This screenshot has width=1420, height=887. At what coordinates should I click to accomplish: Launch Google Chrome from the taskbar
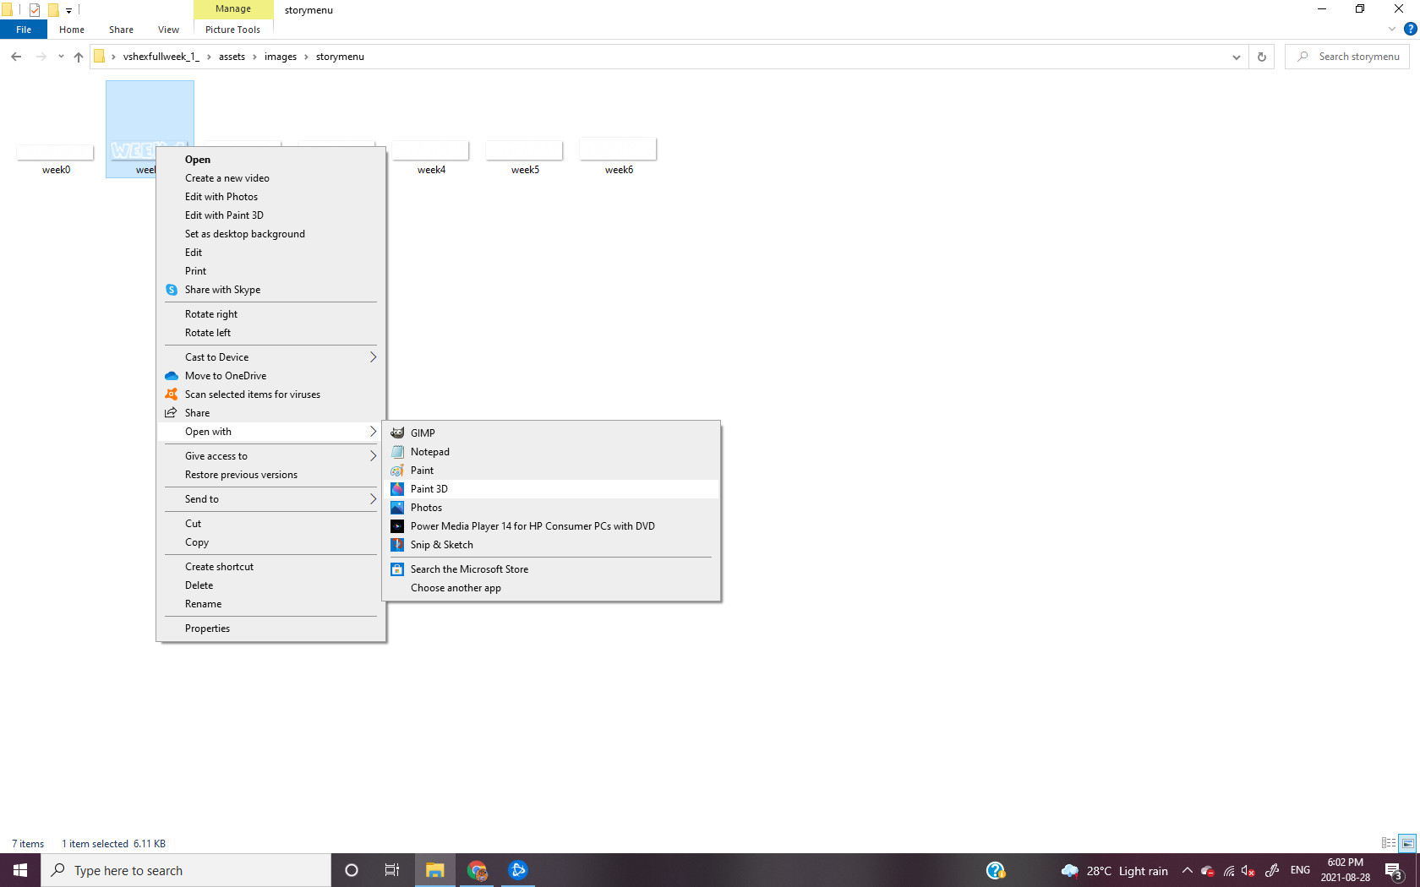477,869
